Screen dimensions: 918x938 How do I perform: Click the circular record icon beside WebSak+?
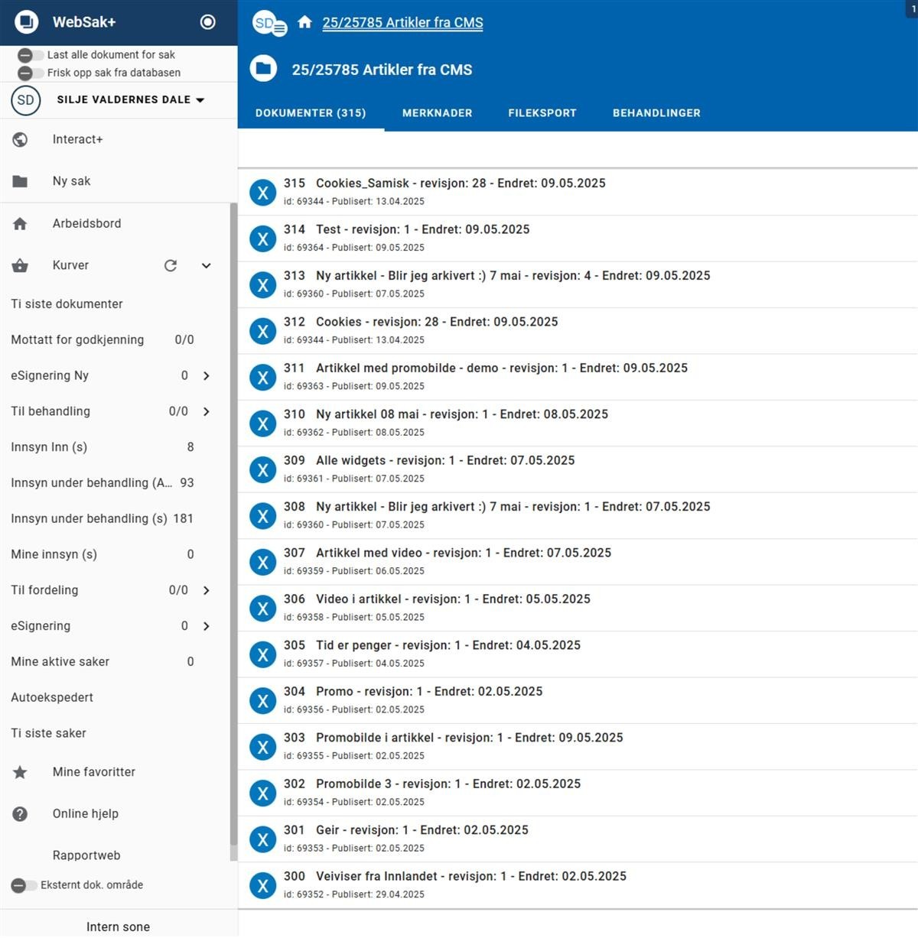[x=207, y=22]
